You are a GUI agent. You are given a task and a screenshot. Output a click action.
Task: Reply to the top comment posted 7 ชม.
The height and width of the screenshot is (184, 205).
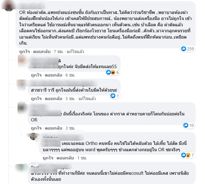click(42, 52)
